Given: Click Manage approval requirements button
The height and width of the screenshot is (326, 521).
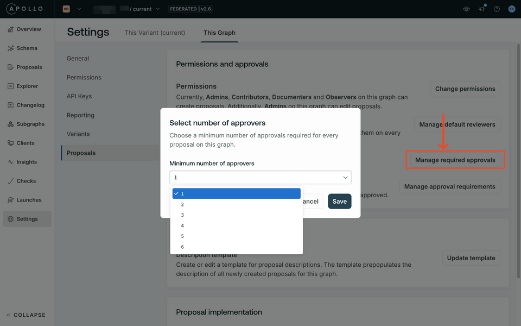Looking at the screenshot, I should (x=449, y=186).
